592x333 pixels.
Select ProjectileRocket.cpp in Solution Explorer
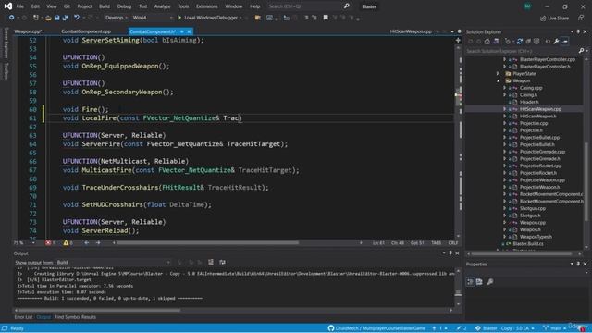click(540, 166)
